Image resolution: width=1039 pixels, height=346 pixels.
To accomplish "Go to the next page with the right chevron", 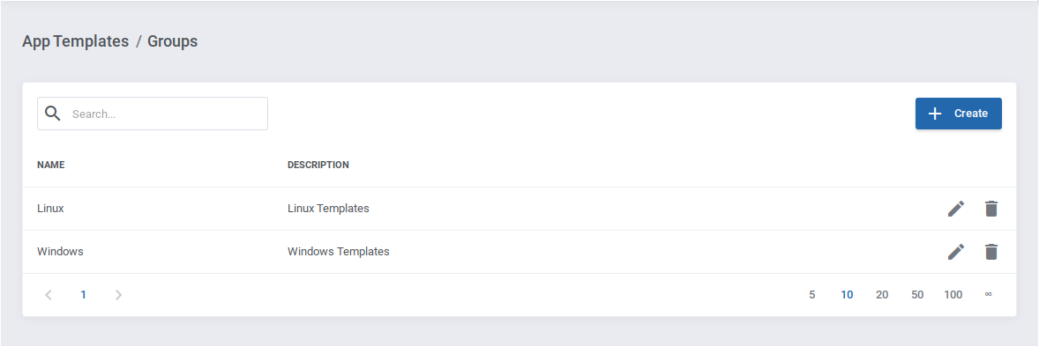I will point(118,294).
